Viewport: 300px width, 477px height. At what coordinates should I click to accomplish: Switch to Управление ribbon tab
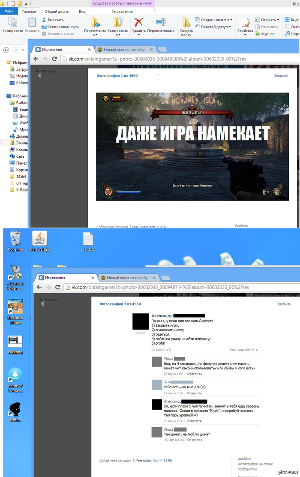(x=122, y=12)
